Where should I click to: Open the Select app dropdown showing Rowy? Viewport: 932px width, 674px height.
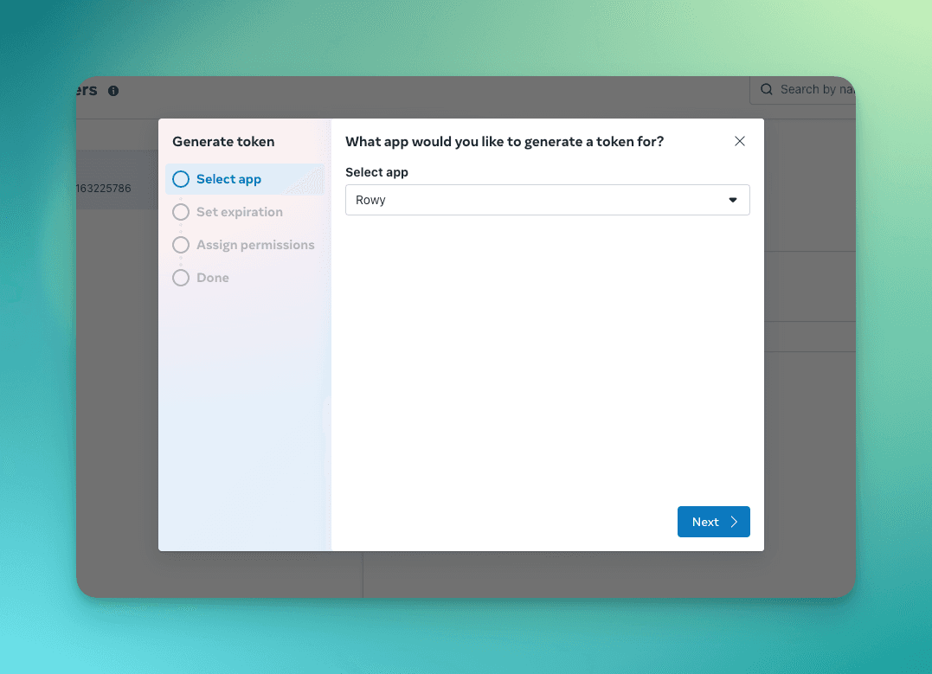[548, 200]
